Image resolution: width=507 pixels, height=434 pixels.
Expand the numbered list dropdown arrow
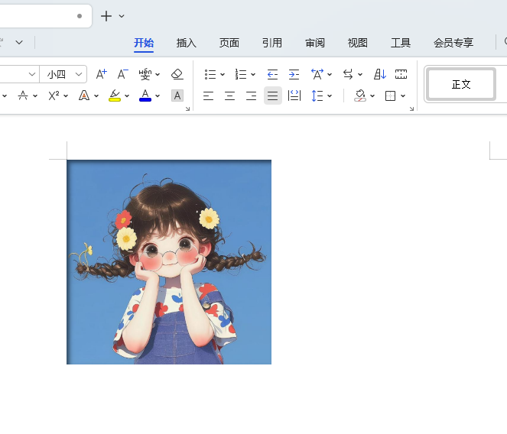(253, 75)
